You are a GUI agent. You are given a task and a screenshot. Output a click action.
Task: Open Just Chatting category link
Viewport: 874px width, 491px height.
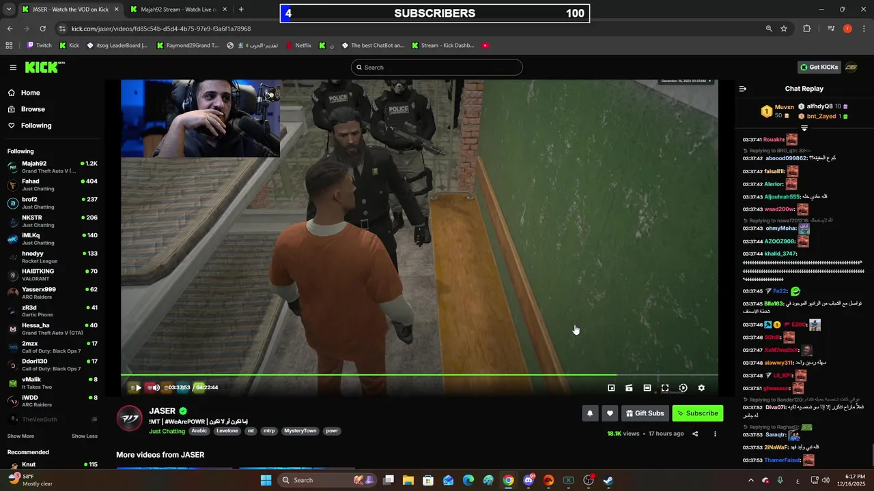pyautogui.click(x=167, y=431)
